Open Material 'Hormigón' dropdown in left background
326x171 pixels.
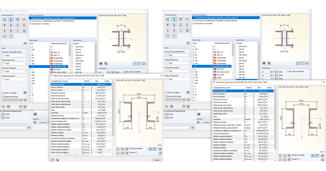tap(41, 123)
